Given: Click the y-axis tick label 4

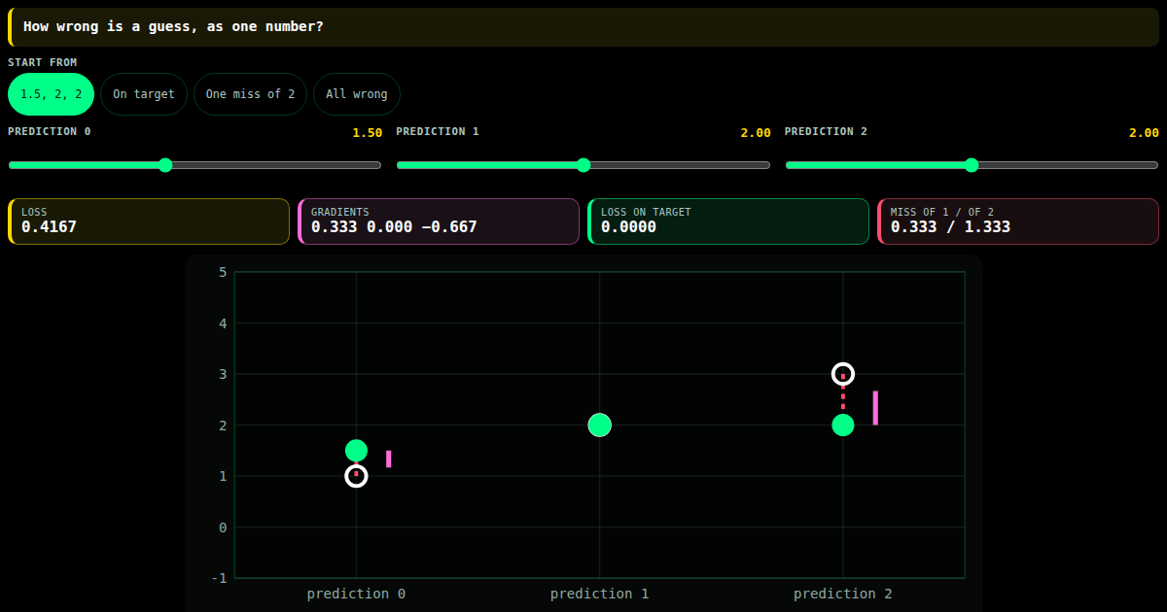Looking at the screenshot, I should [223, 323].
